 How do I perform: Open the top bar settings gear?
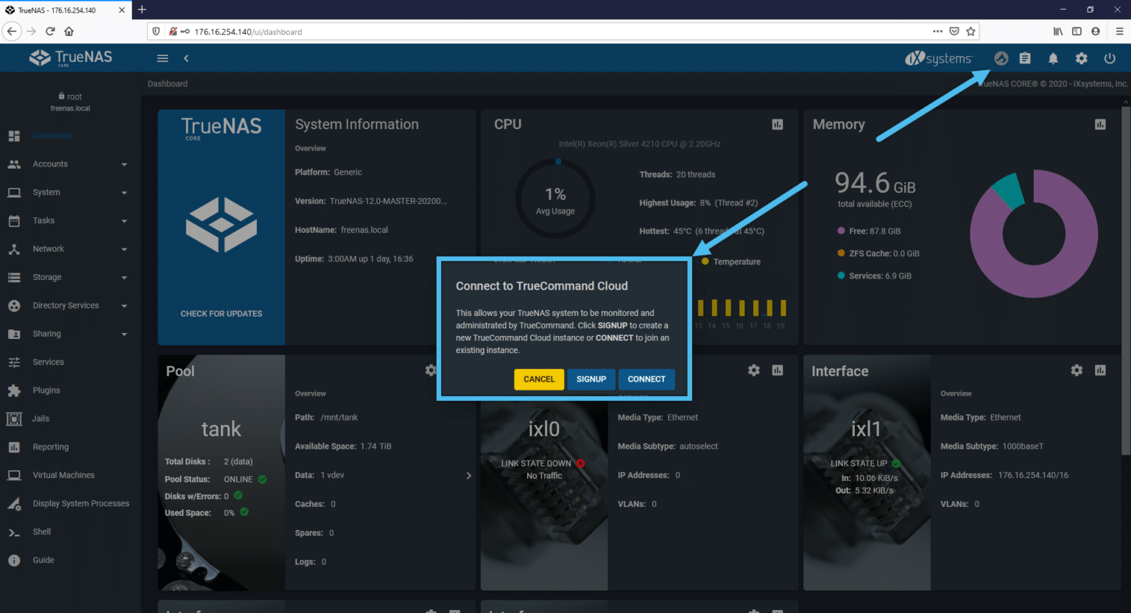coord(1081,58)
